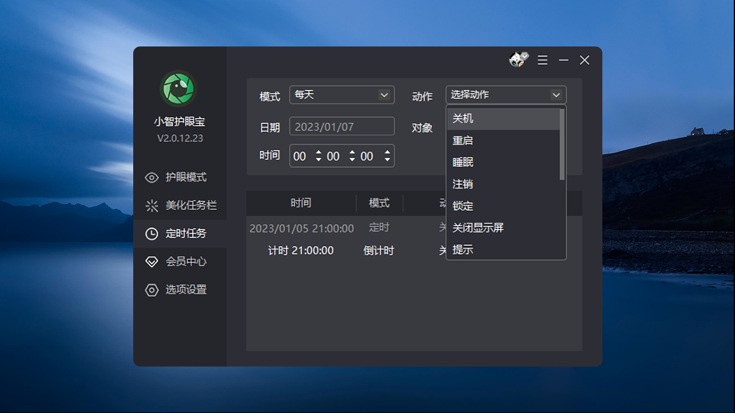The image size is (735, 413).
Task: Select the 2023/01/05 21:00:00 task row
Action: coord(301,228)
